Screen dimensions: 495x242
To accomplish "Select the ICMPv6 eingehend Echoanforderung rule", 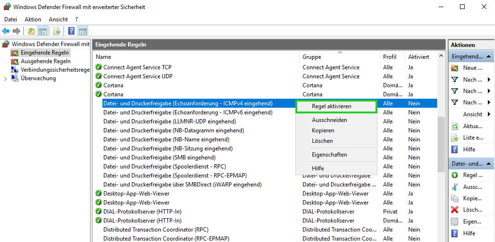I will [188, 112].
